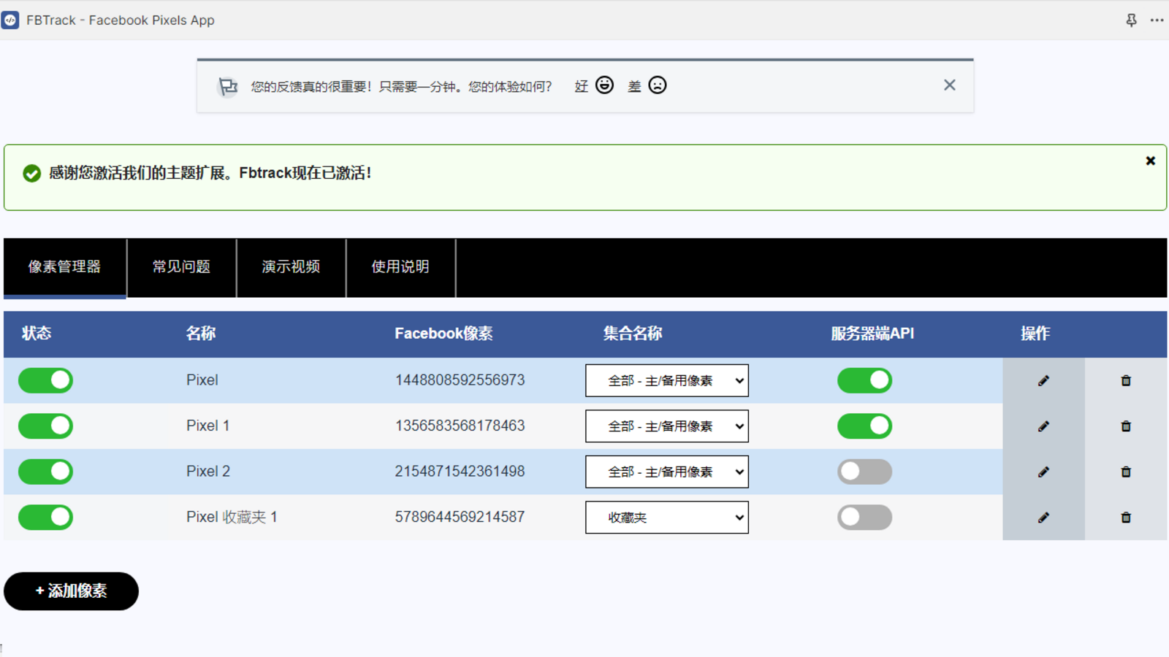Close the green activation success notice
Image resolution: width=1169 pixels, height=657 pixels.
(x=1150, y=161)
